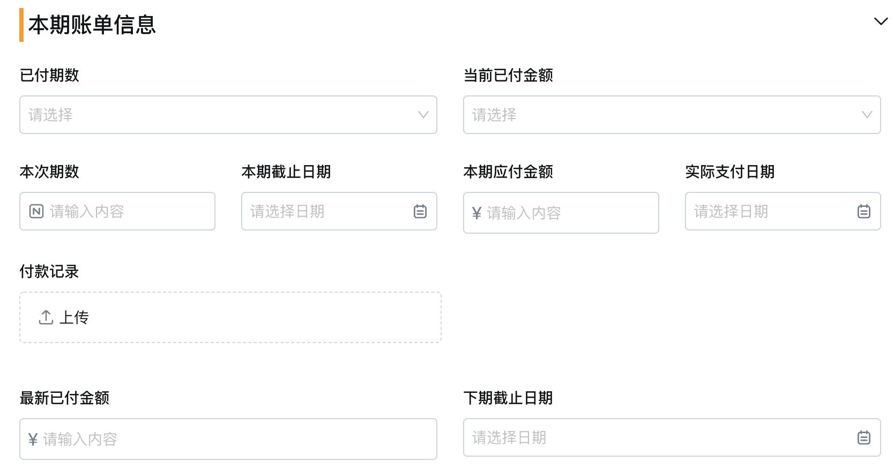Click the 实际支付日期 date field

[x=783, y=211]
